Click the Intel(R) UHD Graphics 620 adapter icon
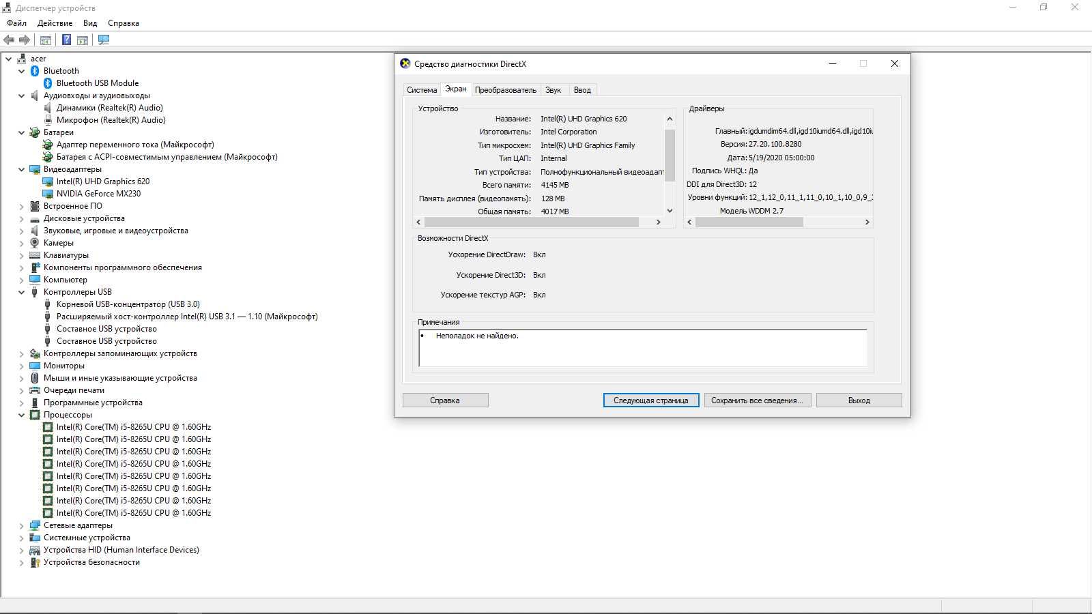The width and height of the screenshot is (1092, 614). (x=48, y=181)
